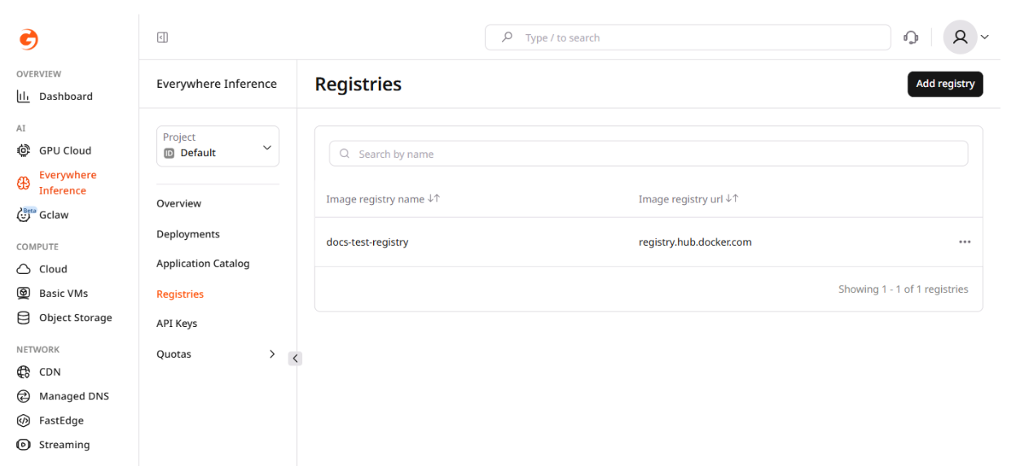Open the Project Default dropdown
The height and width of the screenshot is (466, 1029).
(218, 146)
